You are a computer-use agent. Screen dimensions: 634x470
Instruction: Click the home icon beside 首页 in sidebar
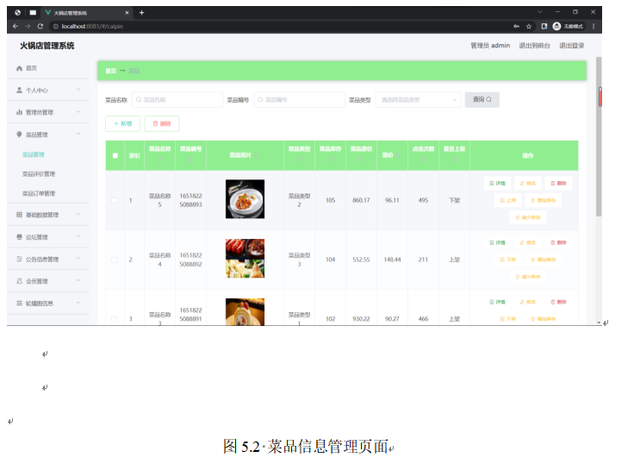click(x=19, y=68)
